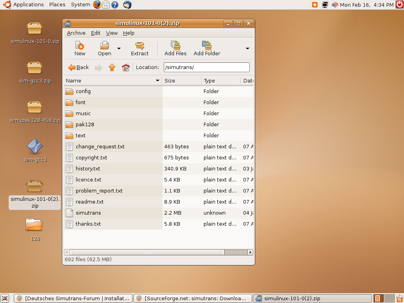
Task: Open the View menu
Action: click(112, 33)
